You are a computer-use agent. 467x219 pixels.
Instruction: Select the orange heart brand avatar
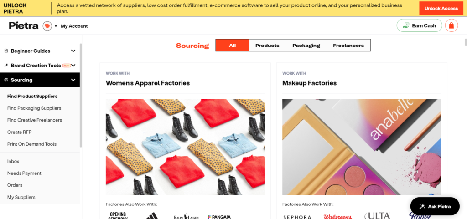47,26
